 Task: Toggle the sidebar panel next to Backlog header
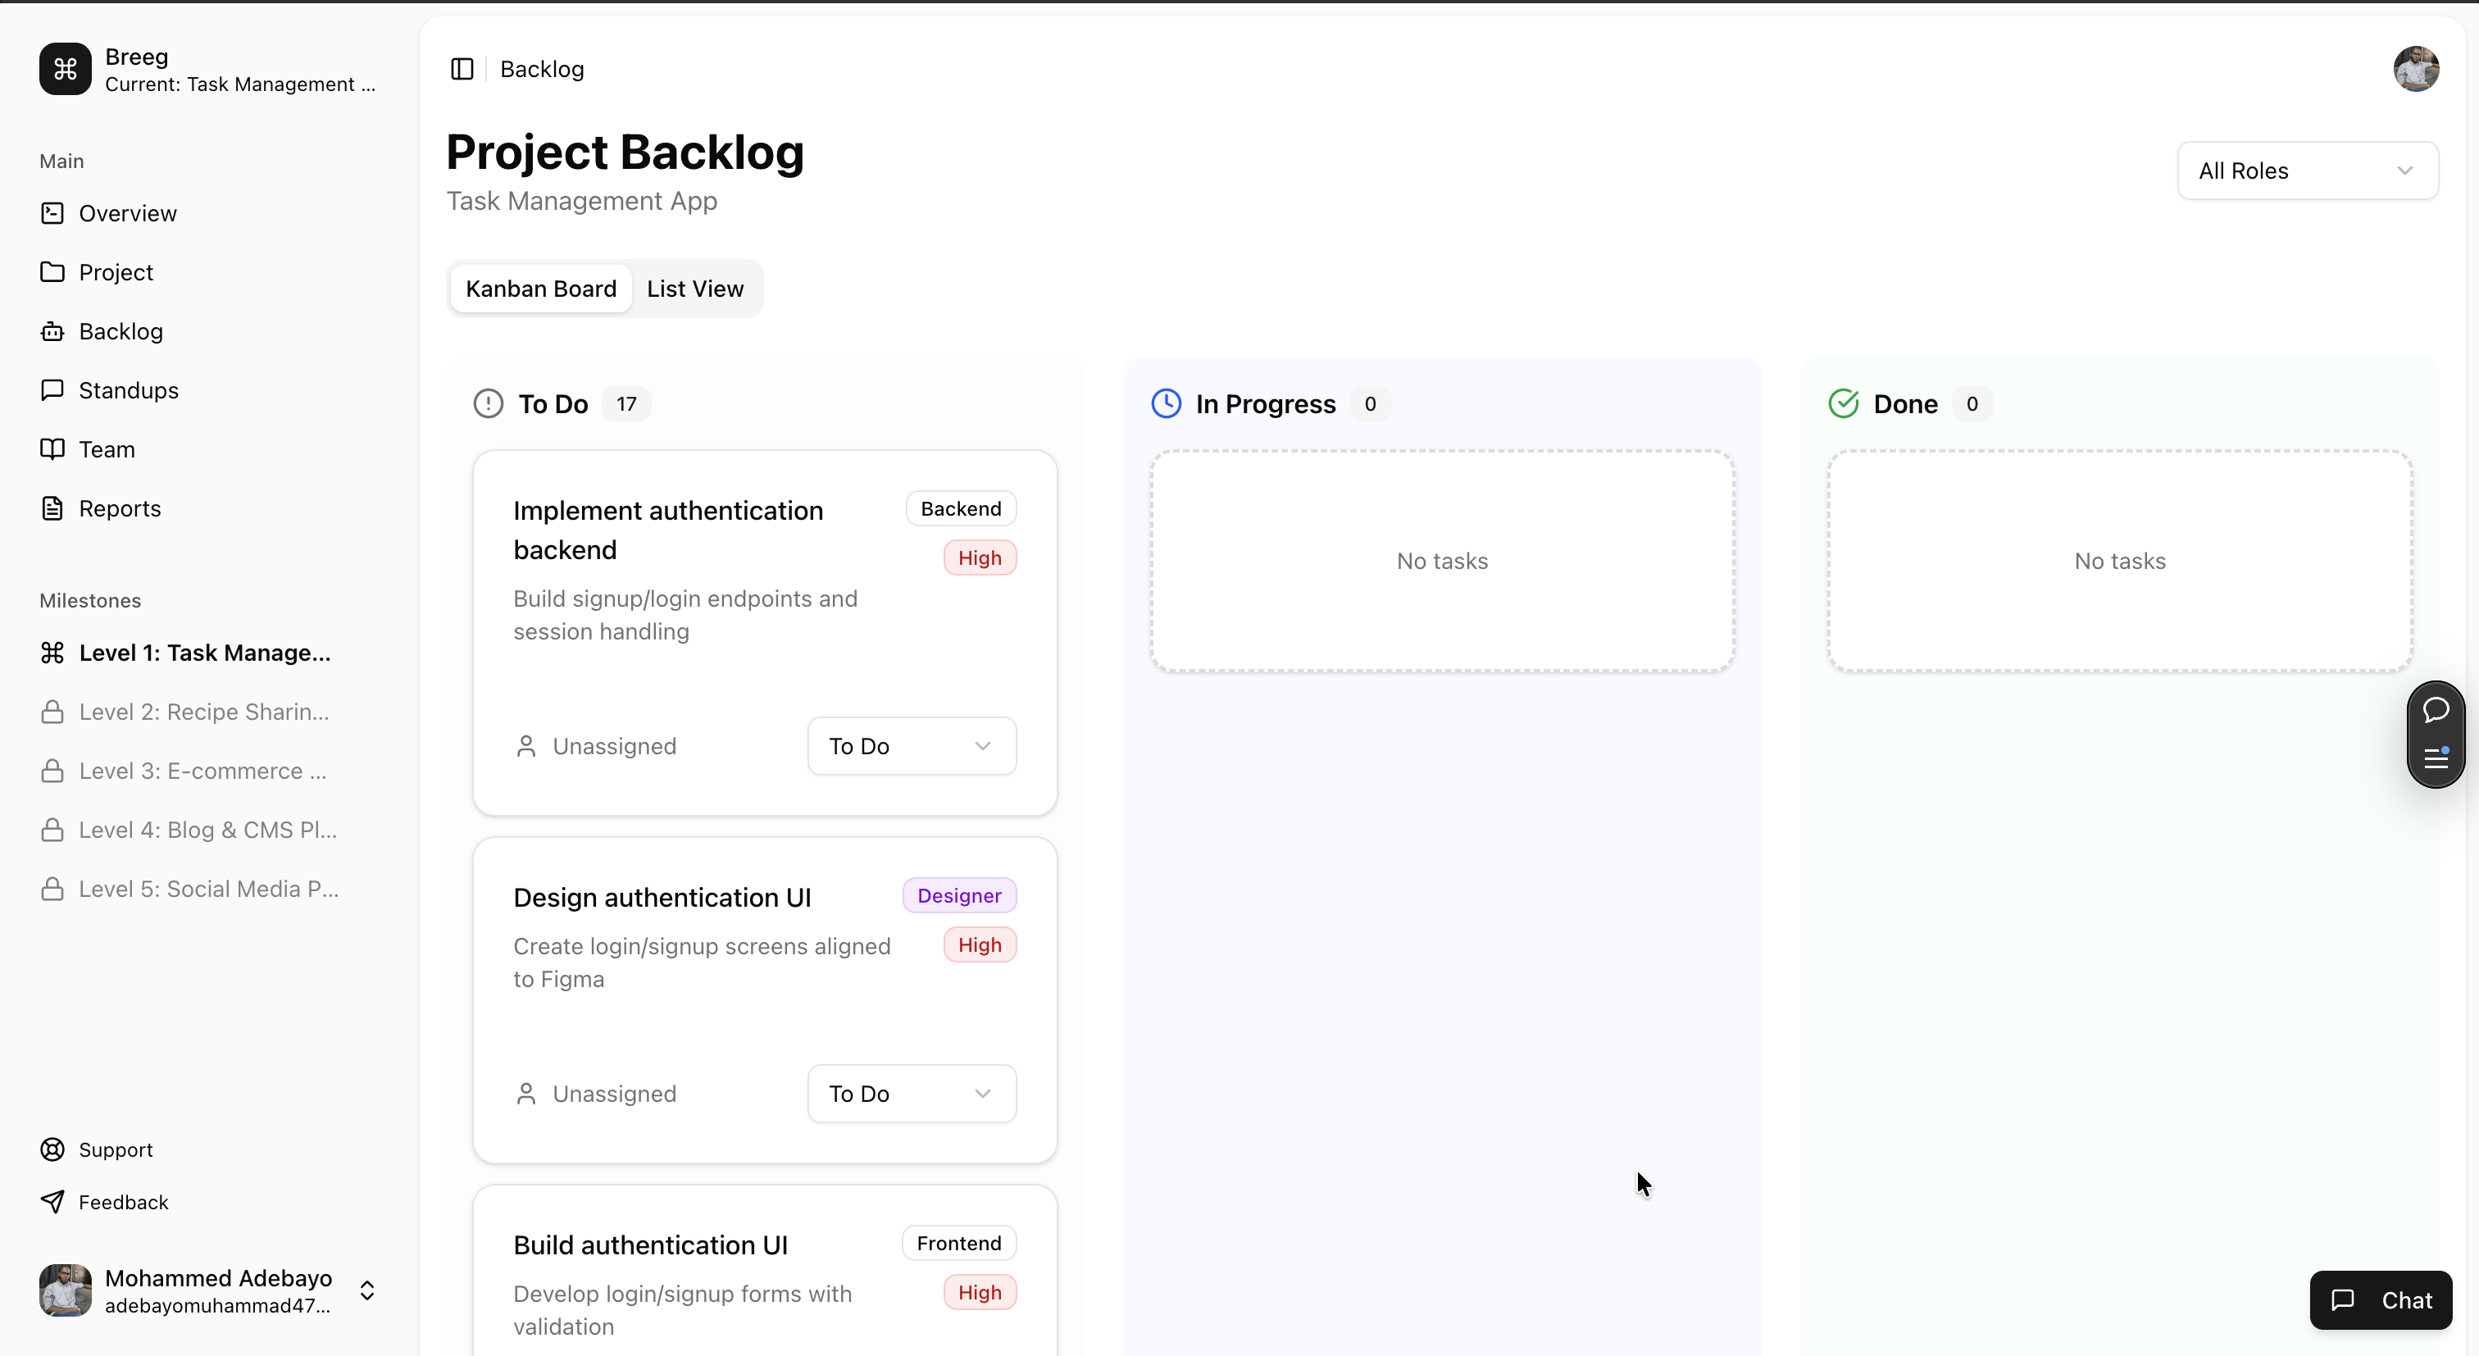point(462,68)
